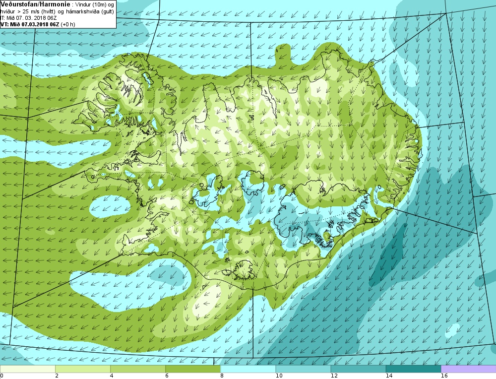The width and height of the screenshot is (496, 379).
Task: Click the legend scale label 0
Action: click(x=1, y=376)
